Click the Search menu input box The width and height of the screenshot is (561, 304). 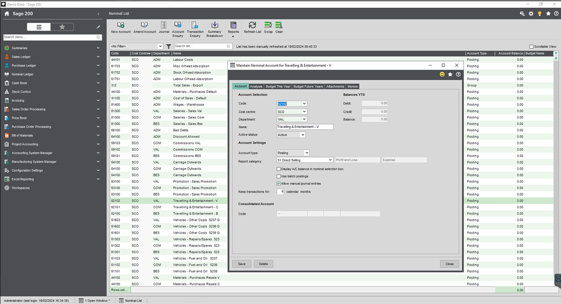pyautogui.click(x=52, y=37)
